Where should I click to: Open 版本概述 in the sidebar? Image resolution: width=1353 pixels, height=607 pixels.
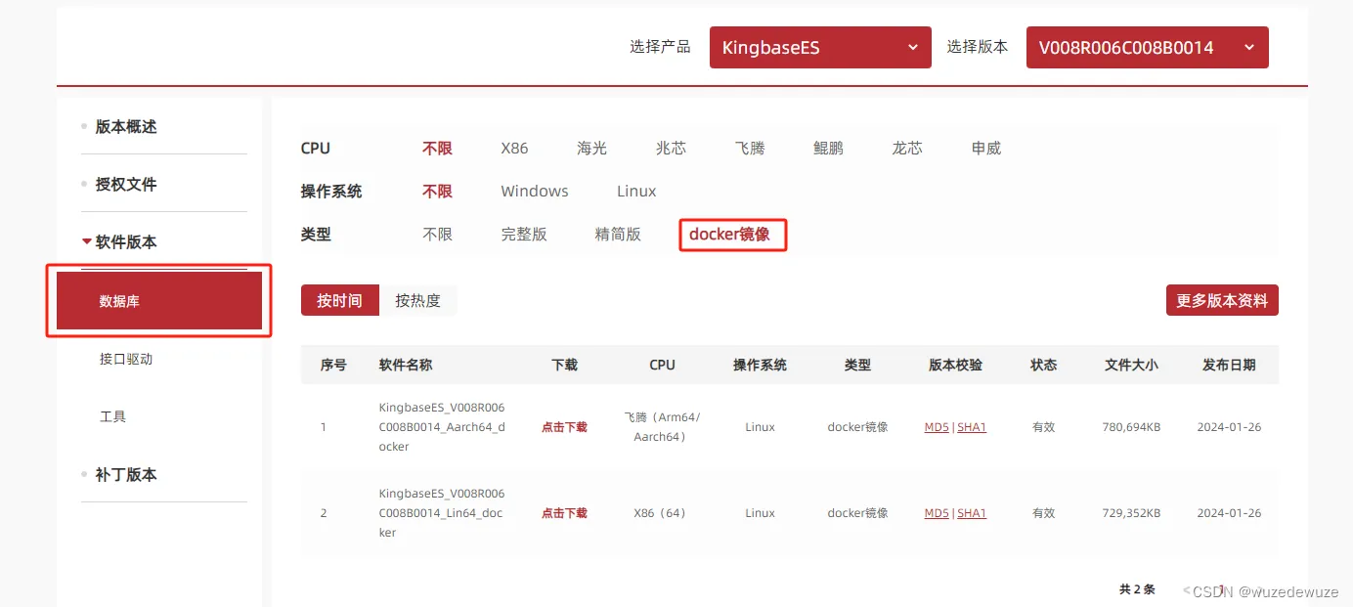point(126,126)
